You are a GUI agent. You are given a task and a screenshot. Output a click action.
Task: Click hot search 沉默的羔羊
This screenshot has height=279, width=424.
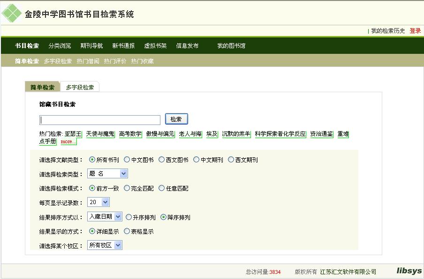pos(236,134)
